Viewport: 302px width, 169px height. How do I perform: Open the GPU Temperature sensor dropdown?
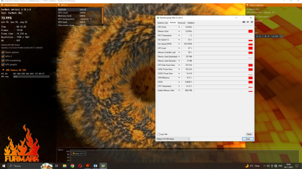pyautogui.click(x=179, y=35)
